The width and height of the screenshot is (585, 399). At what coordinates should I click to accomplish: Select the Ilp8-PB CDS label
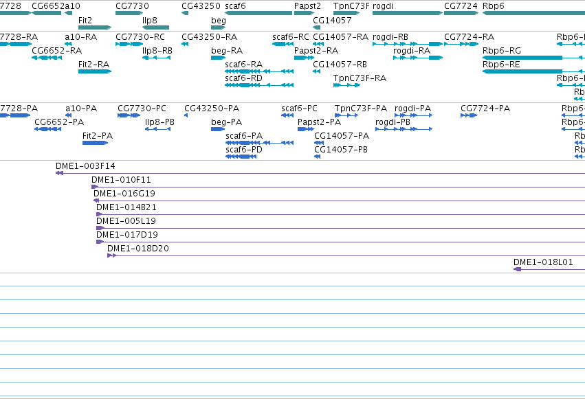pos(159,122)
